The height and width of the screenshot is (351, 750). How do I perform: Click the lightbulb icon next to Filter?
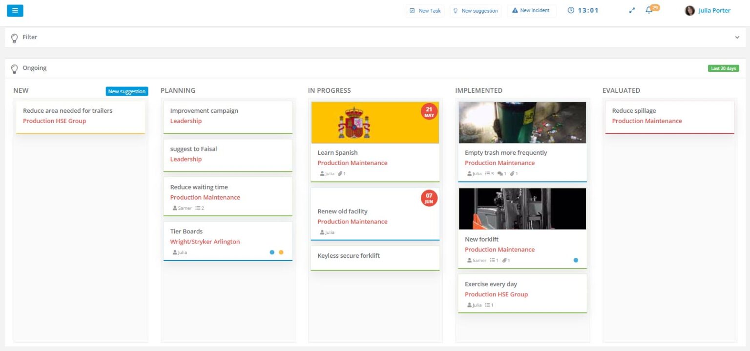(x=14, y=37)
